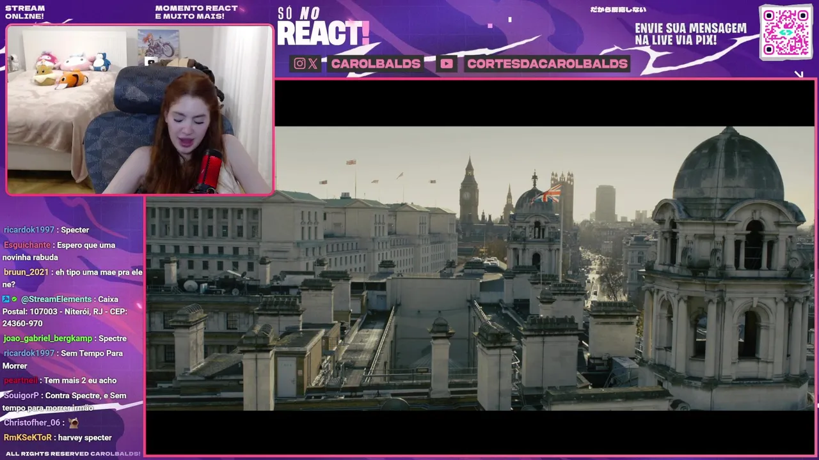Open the CORTESDACAROLBALDS channel label
The width and height of the screenshot is (819, 460).
click(x=547, y=63)
